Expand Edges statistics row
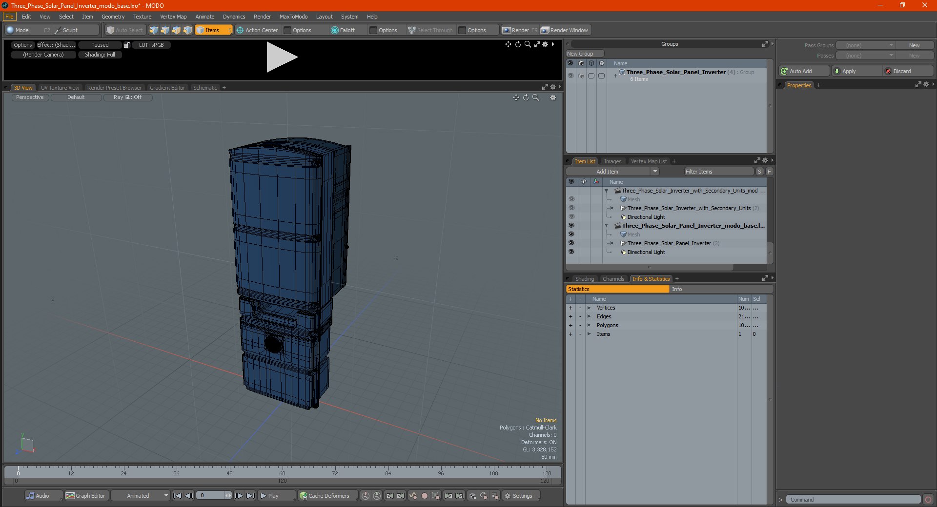This screenshot has height=507, width=937. (x=589, y=316)
